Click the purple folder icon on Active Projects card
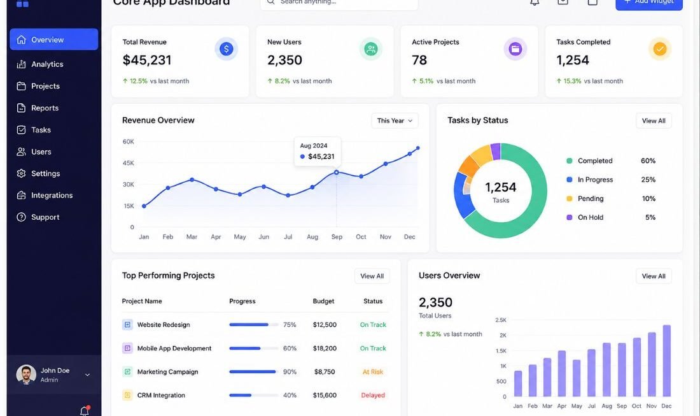Screen dimensions: 700x416 [x=515, y=48]
